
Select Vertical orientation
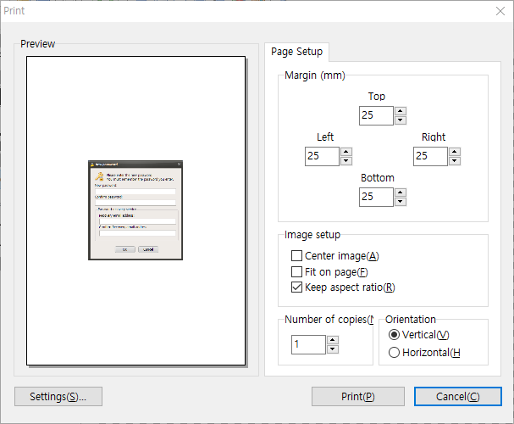(x=394, y=335)
